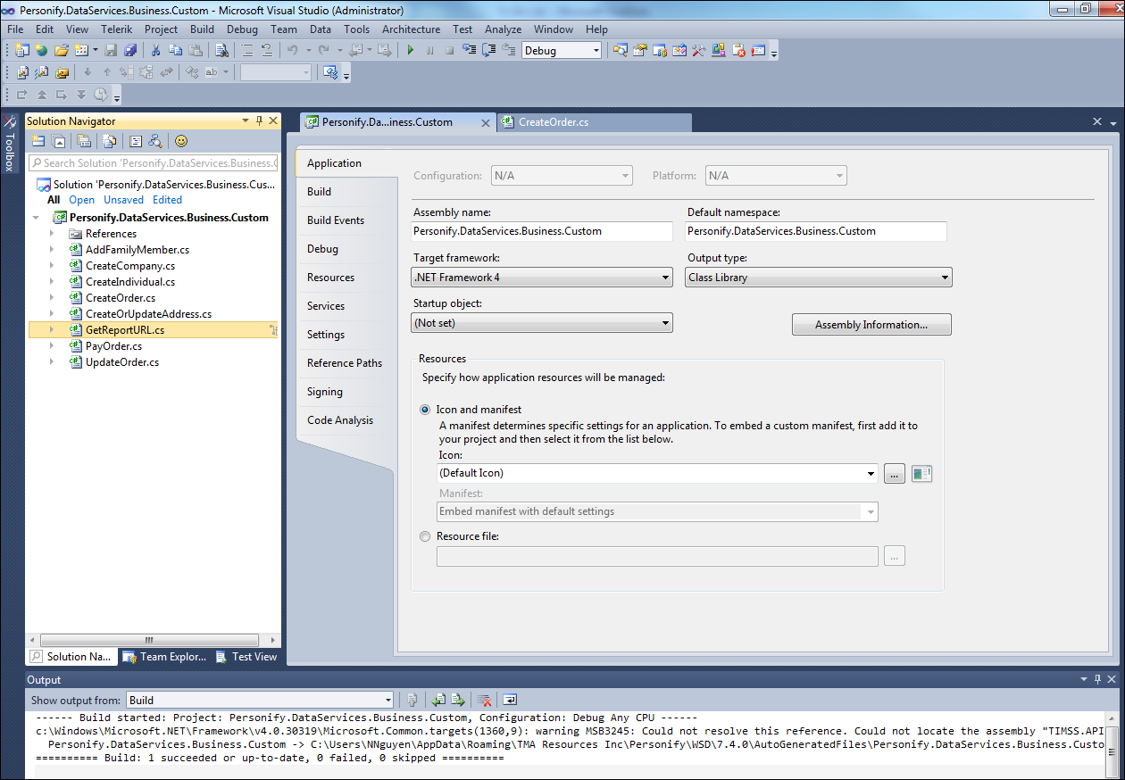
Task: Open the Build menu
Action: point(203,29)
